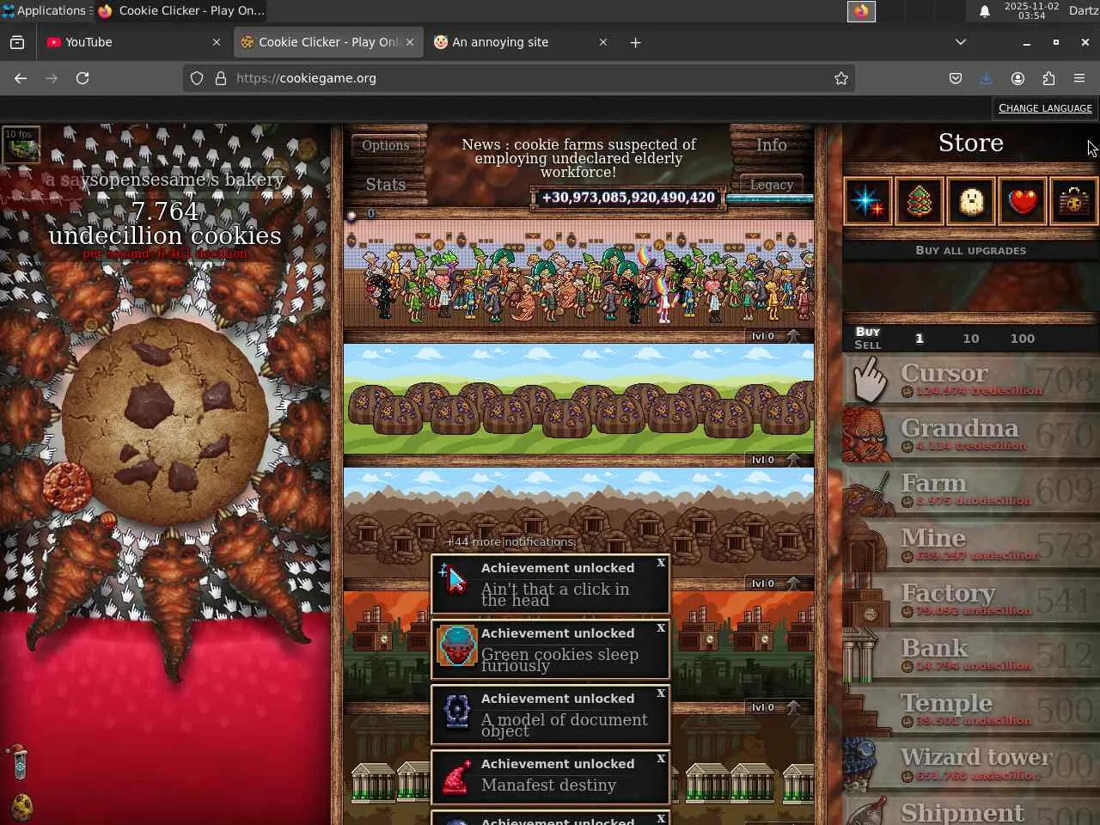Open the notification bell in system panel
Viewport: 1100px width, 825px height.
click(985, 10)
